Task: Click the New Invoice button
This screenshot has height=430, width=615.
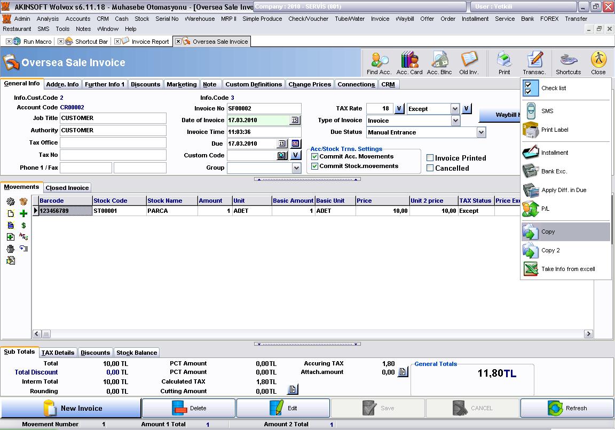Action: 71,408
